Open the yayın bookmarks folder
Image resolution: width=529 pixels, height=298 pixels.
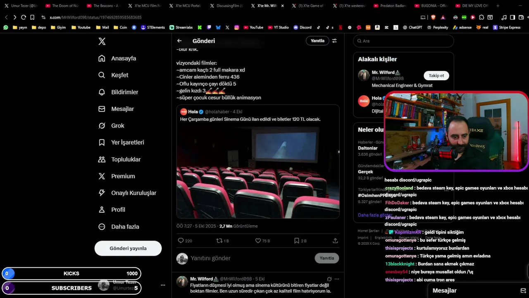[x=20, y=27]
